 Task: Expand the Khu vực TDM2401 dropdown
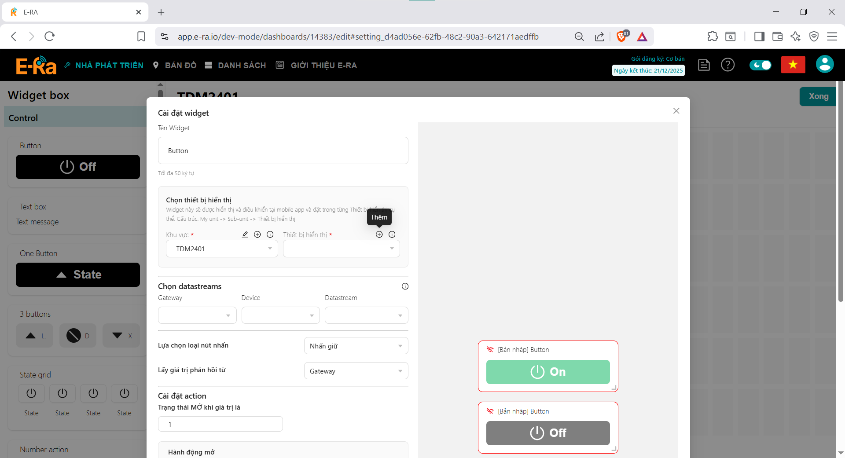pyautogui.click(x=222, y=249)
